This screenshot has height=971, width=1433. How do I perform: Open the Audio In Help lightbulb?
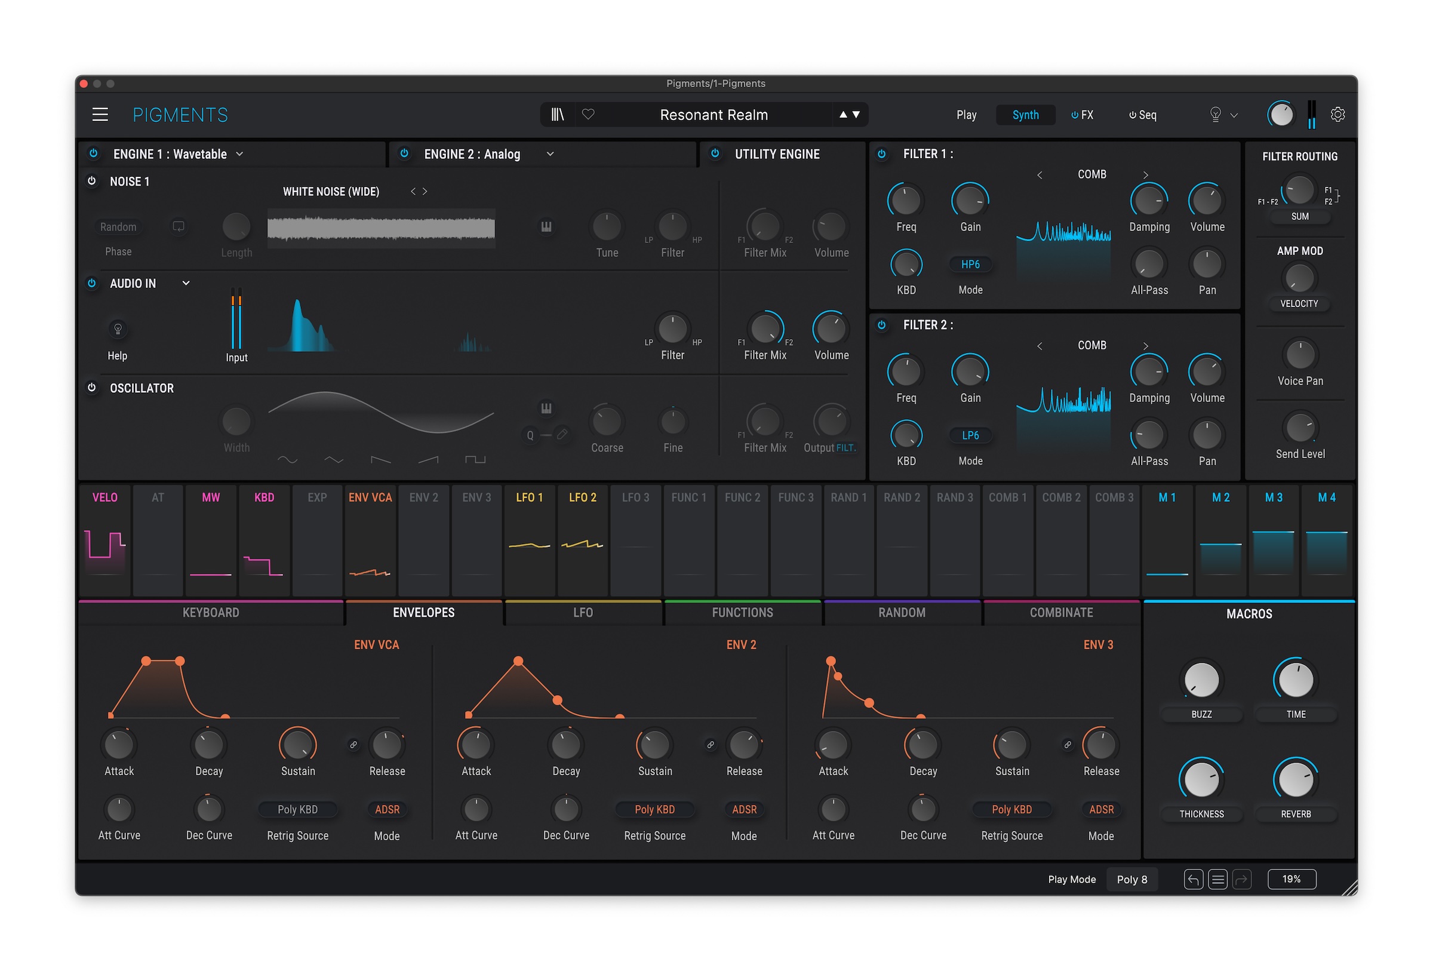click(x=118, y=329)
